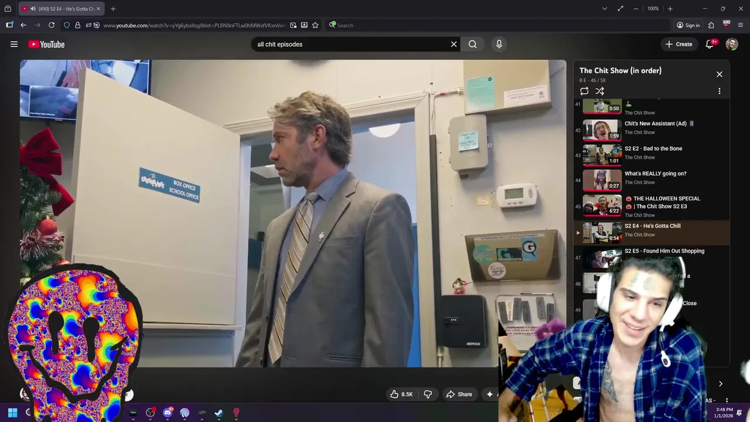This screenshot has width=750, height=422.
Task: Open The Chit Show channel under S2 E2
Action: [x=640, y=157]
